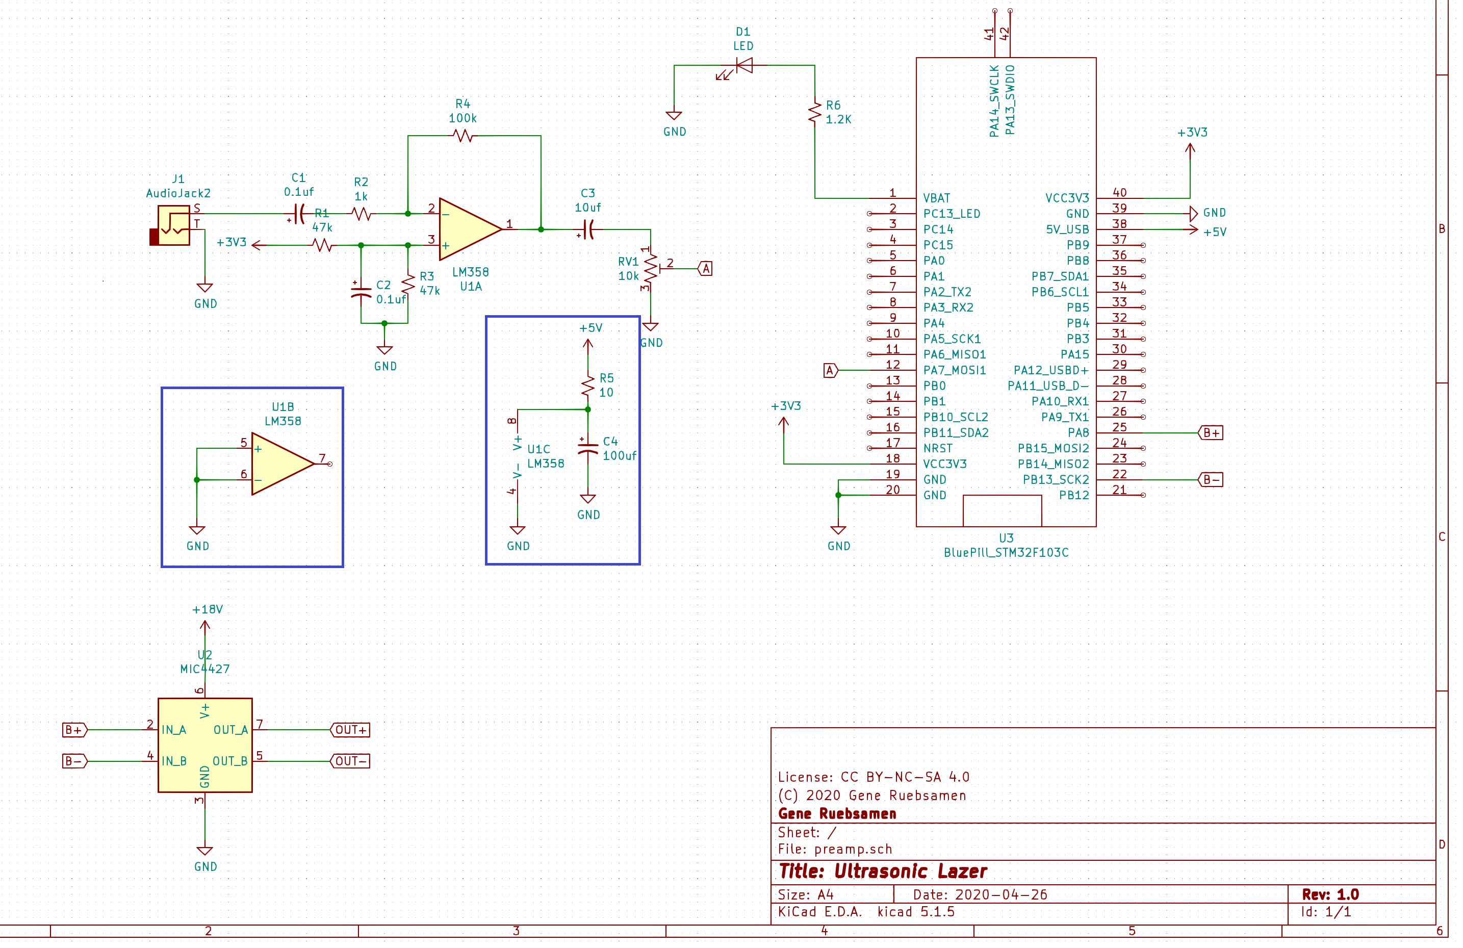Select the A label at PA7_MOSI1 pin

[x=831, y=371]
